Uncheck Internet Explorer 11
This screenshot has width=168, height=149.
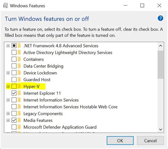[x=14, y=93]
